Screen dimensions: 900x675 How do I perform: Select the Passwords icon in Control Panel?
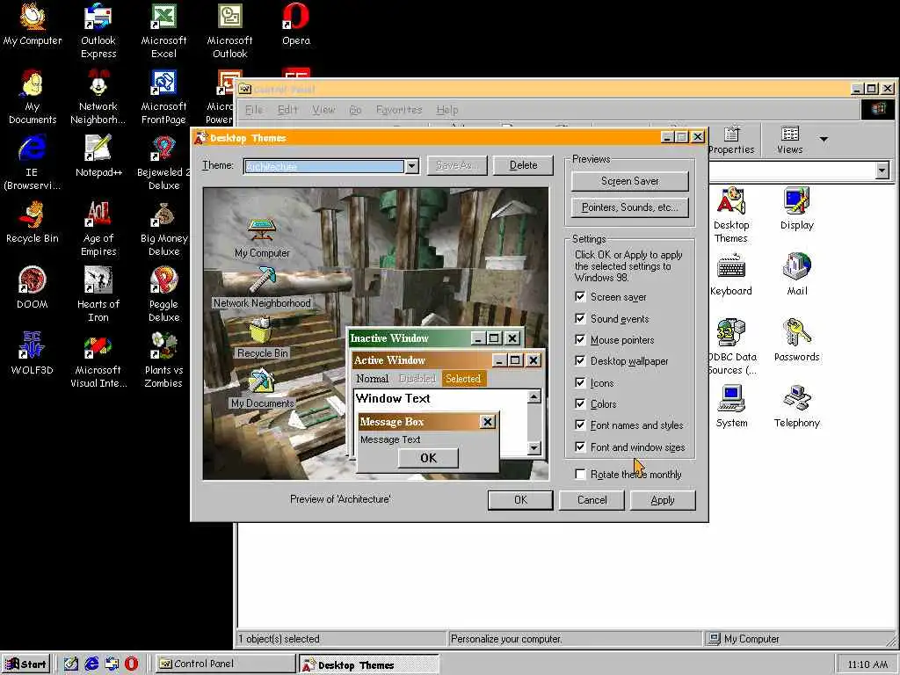[x=796, y=341]
